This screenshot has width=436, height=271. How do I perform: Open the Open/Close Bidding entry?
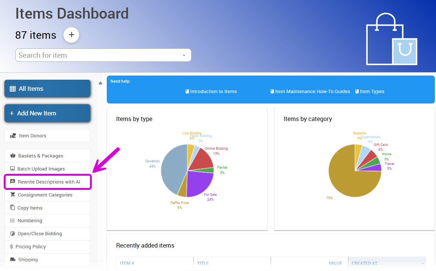(47, 233)
